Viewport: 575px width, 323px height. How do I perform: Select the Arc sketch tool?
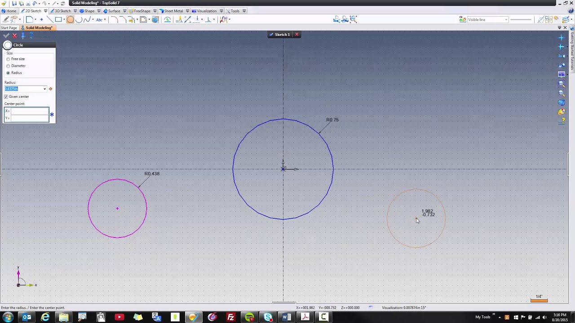(79, 19)
